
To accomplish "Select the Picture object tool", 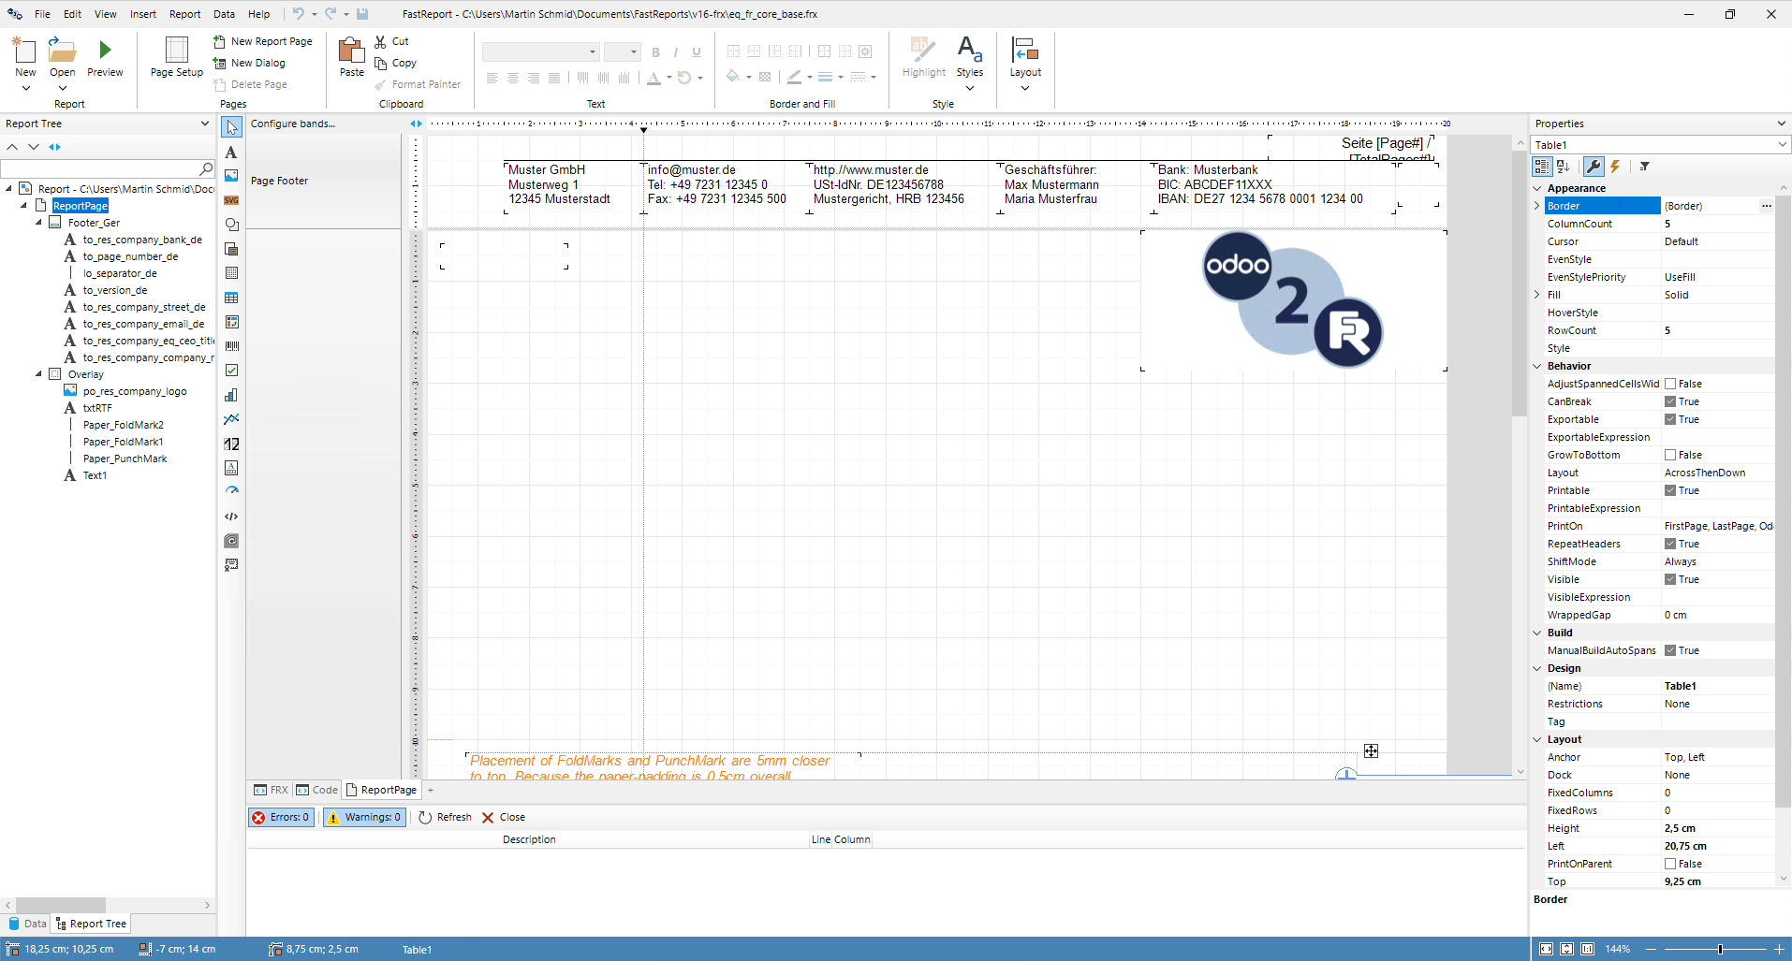I will (230, 175).
